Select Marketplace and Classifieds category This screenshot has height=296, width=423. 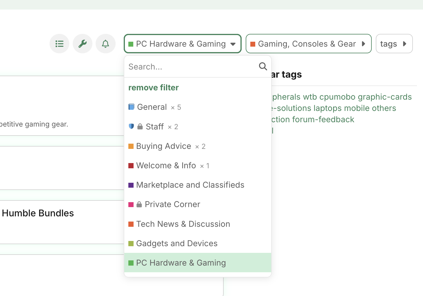(x=198, y=185)
